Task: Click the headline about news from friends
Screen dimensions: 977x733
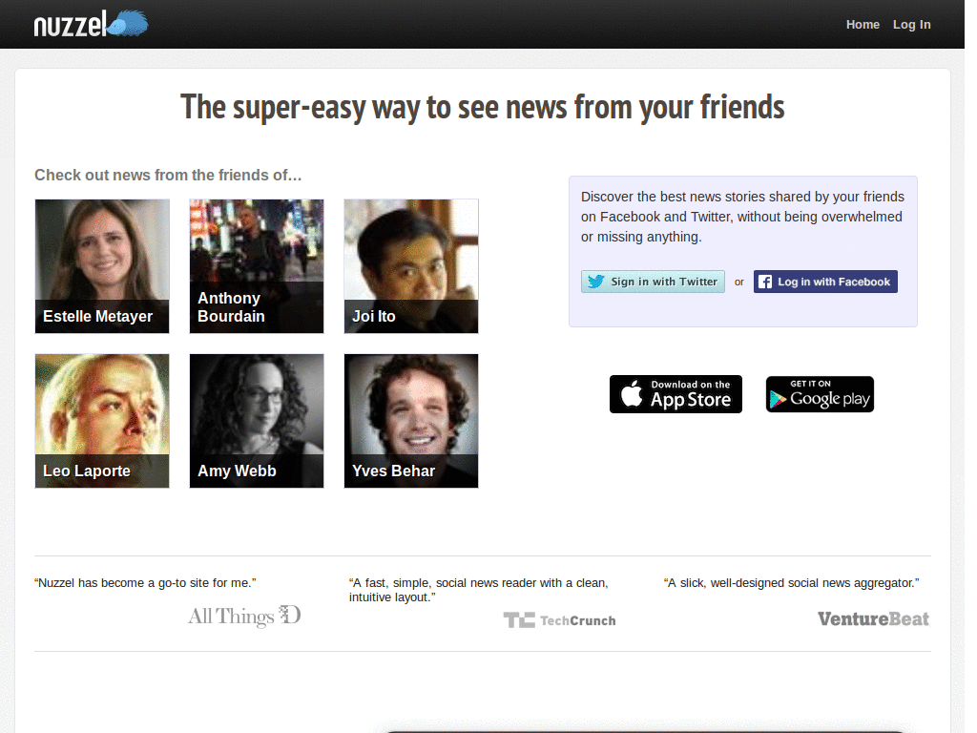Action: pos(482,107)
